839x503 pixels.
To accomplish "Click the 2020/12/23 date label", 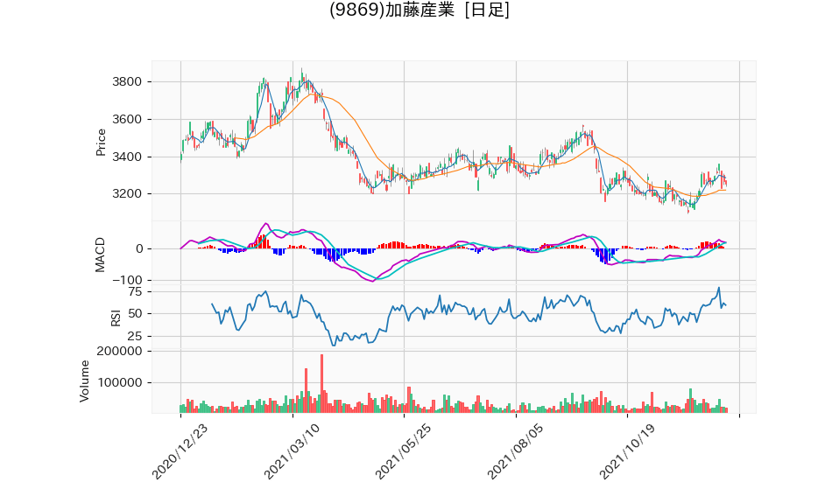I will tap(180, 451).
